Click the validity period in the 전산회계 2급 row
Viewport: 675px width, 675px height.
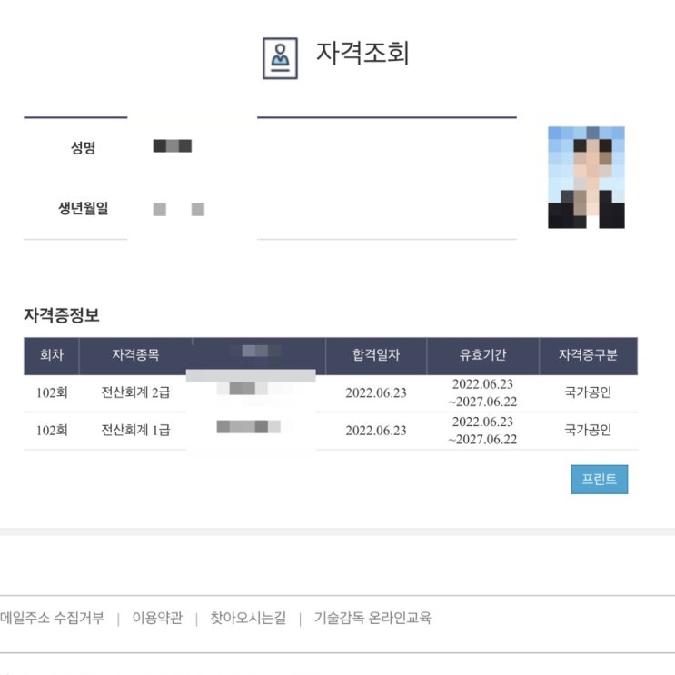(x=482, y=392)
